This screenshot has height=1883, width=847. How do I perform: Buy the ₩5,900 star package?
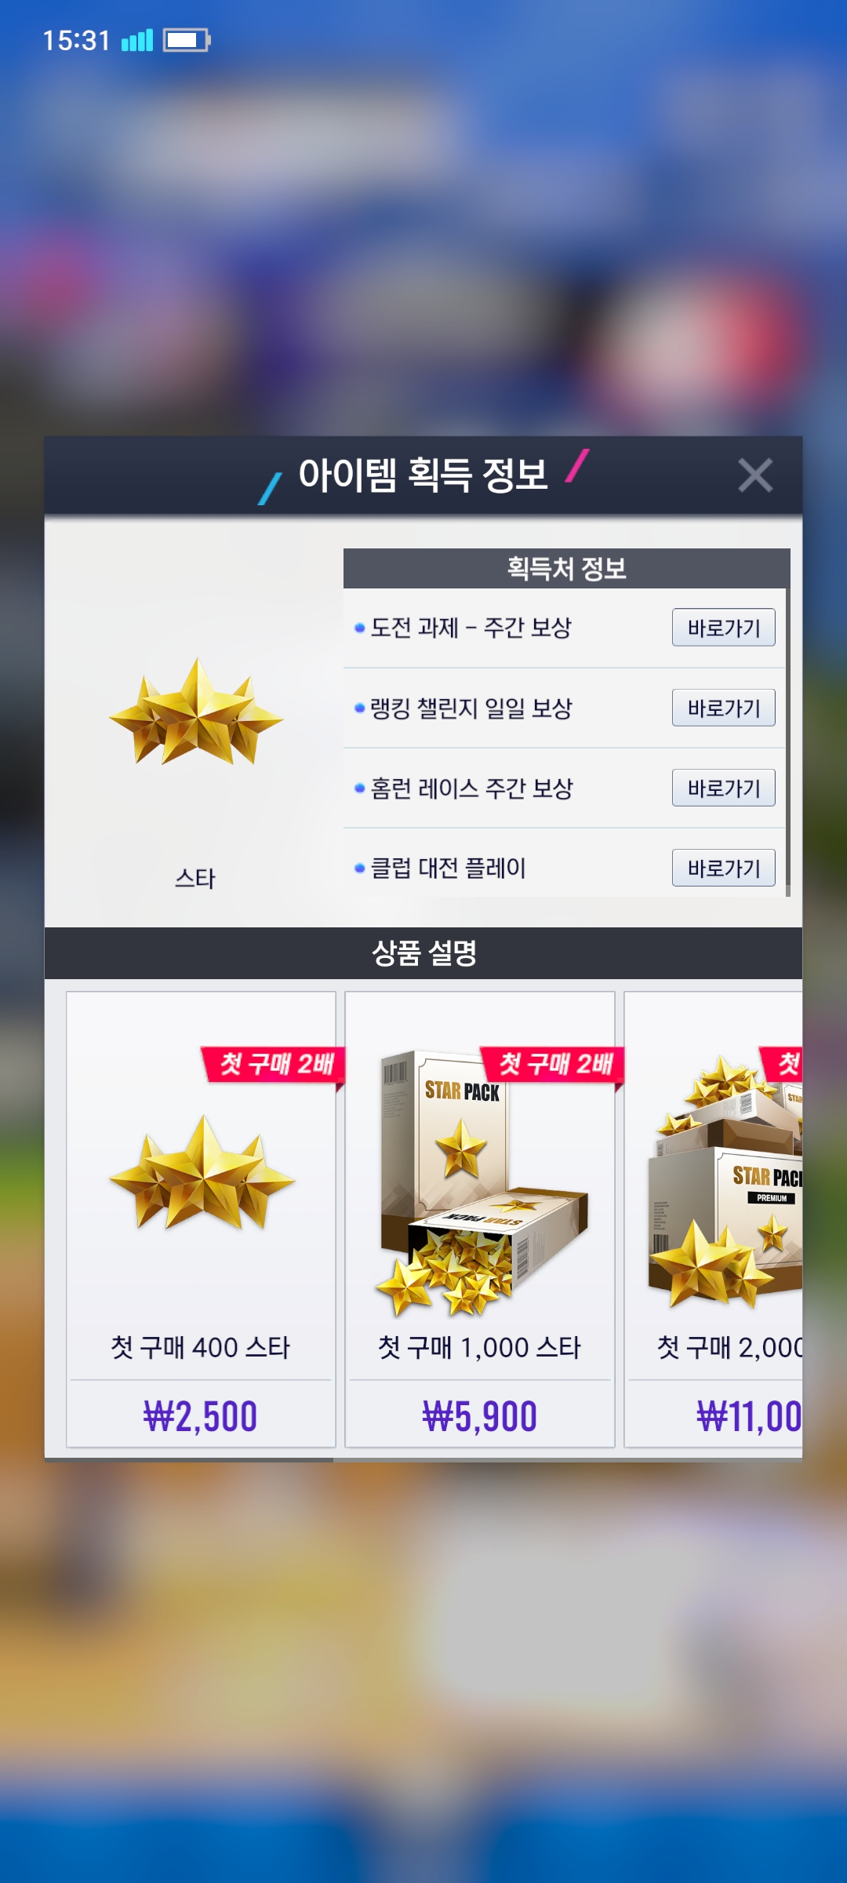(x=480, y=1416)
